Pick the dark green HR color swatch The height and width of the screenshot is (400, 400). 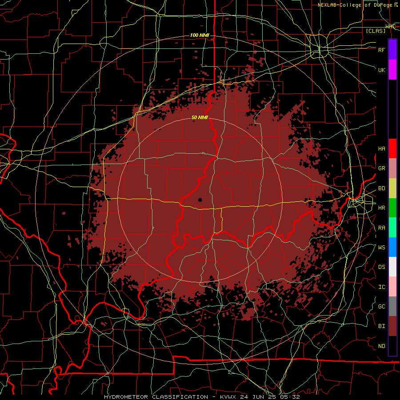392,208
